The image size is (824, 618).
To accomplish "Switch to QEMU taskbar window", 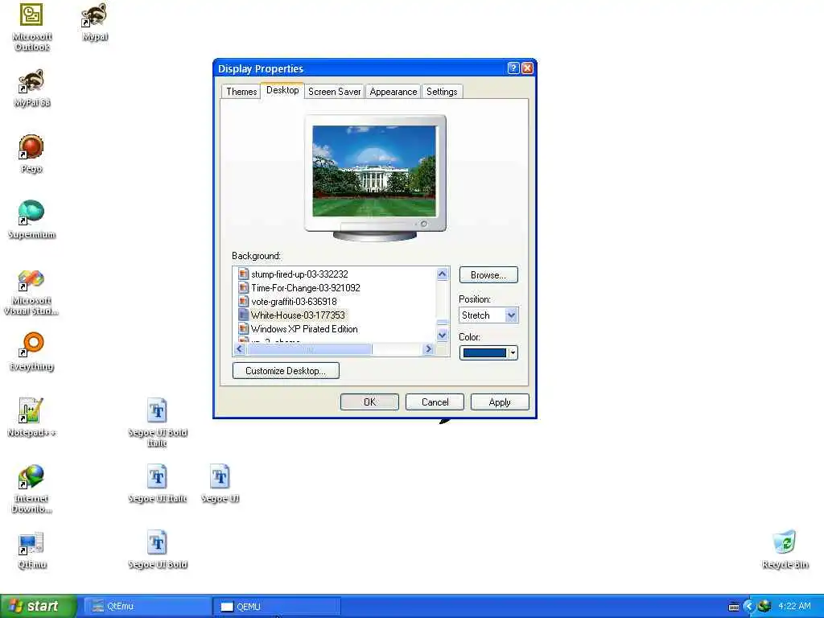I will pyautogui.click(x=277, y=607).
